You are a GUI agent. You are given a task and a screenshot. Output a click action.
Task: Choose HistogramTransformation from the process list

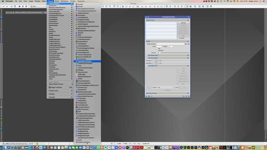pos(87,125)
